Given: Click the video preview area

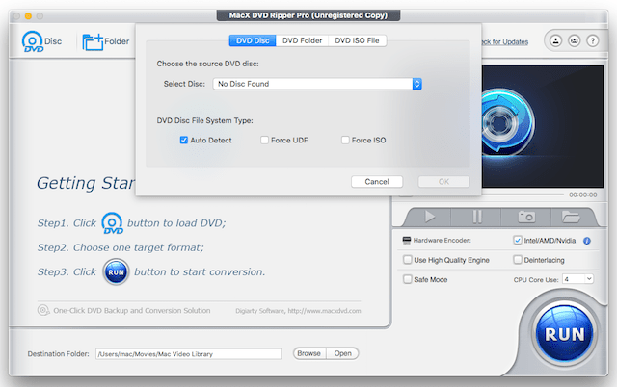Looking at the screenshot, I should pyautogui.click(x=542, y=126).
